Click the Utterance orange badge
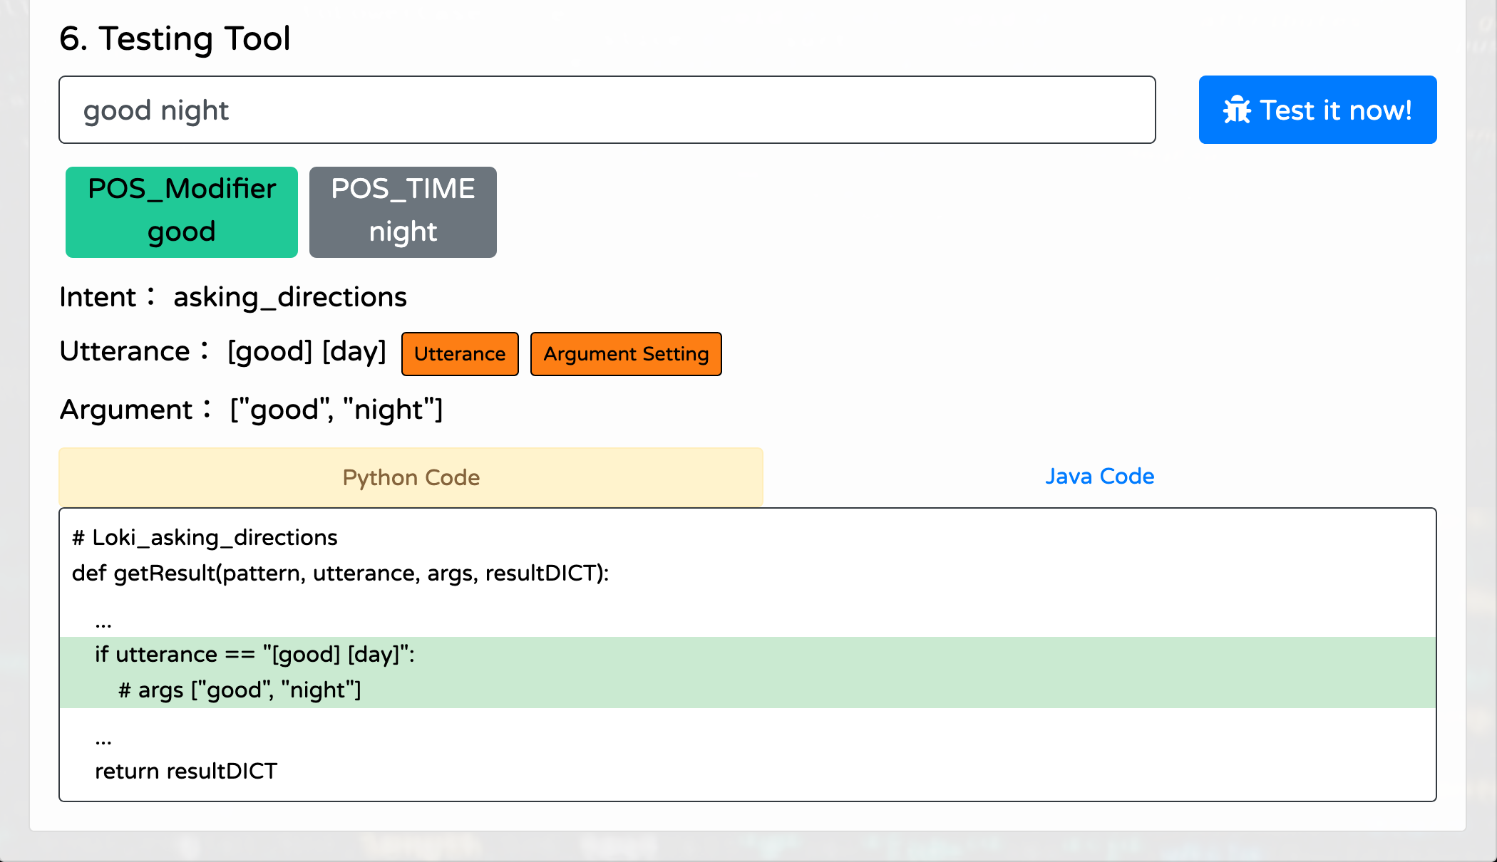 click(x=460, y=353)
